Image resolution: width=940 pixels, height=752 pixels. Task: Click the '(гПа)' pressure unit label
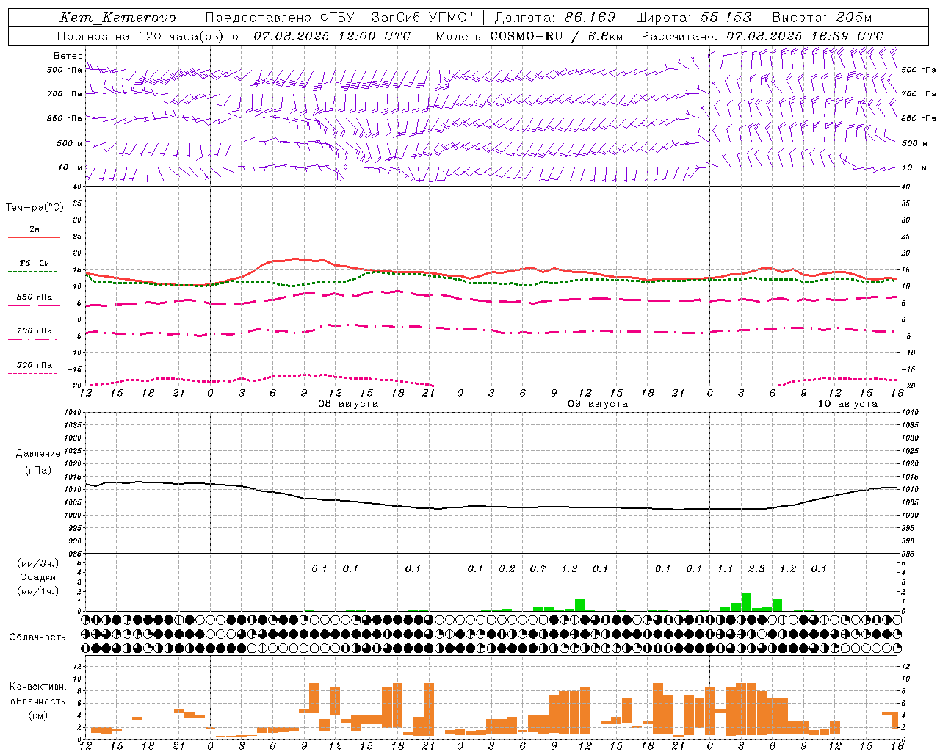pyautogui.click(x=38, y=471)
